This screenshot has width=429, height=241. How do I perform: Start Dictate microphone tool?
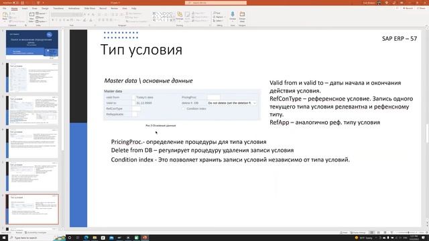click(x=233, y=17)
